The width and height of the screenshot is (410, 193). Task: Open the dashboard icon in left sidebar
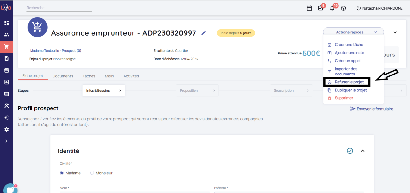point(6,23)
